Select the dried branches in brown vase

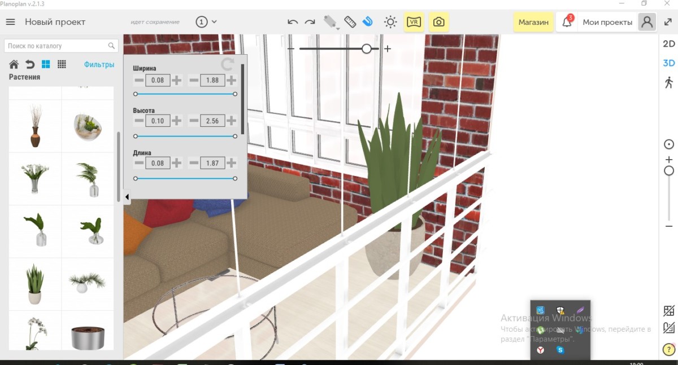pyautogui.click(x=35, y=126)
